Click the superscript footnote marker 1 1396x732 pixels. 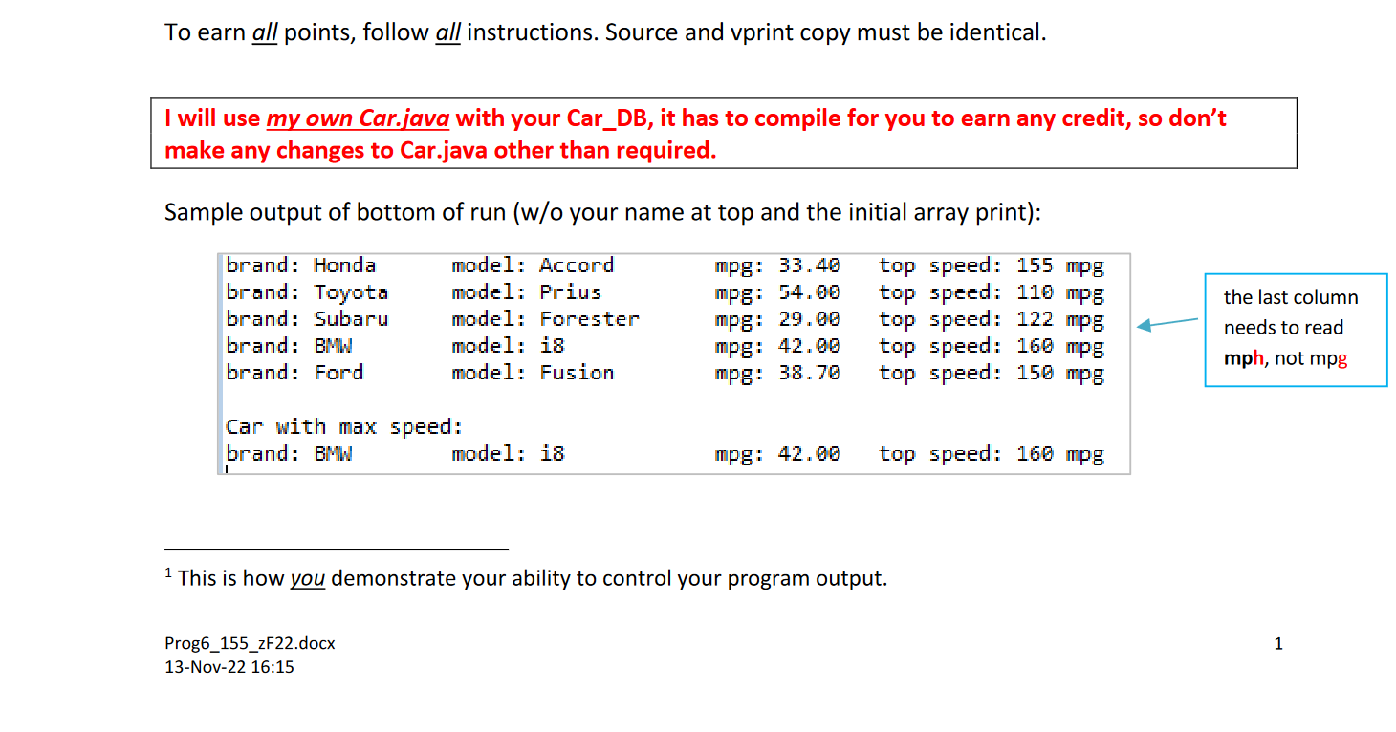click(168, 571)
